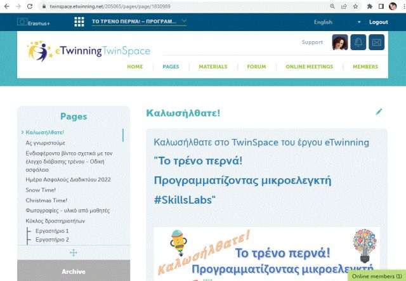Click the browser forward arrow
The height and width of the screenshot is (281, 406).
tap(18, 6)
